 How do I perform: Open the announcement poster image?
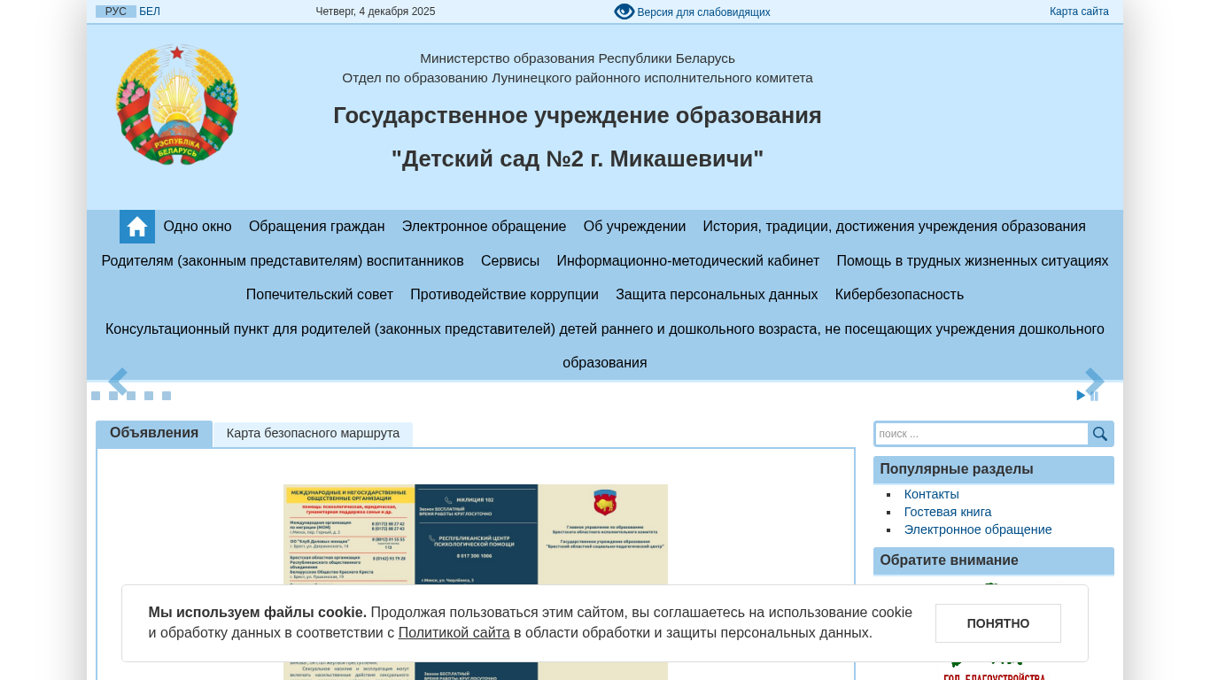tap(476, 582)
